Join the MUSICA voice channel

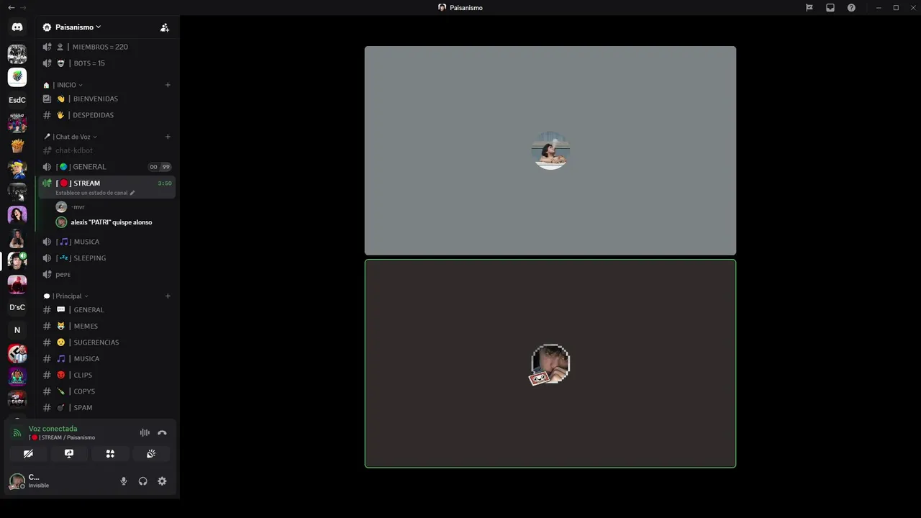pyautogui.click(x=106, y=242)
